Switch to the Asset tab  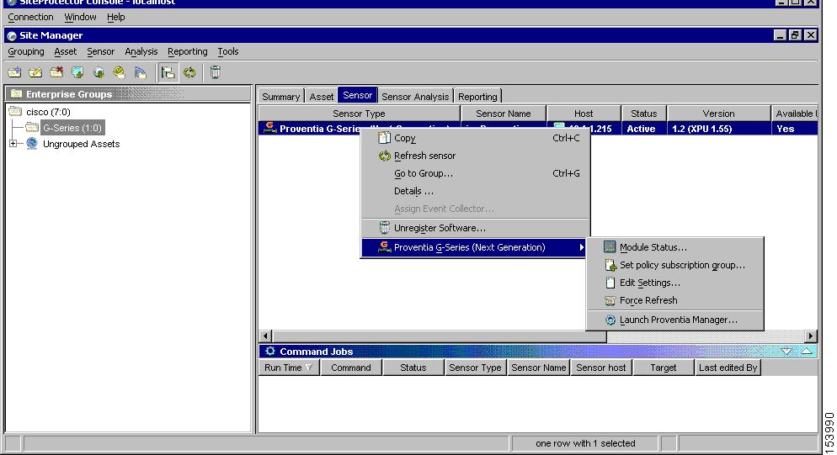pyautogui.click(x=322, y=97)
